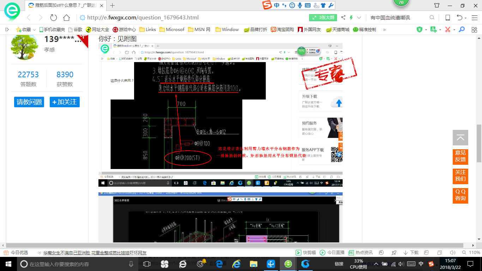Click the 8390 likes count
This screenshot has height=271, width=482.
[x=65, y=74]
